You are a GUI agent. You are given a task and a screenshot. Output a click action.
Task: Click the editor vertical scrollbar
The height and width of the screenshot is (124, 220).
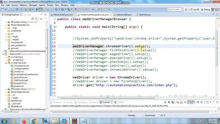[217, 48]
